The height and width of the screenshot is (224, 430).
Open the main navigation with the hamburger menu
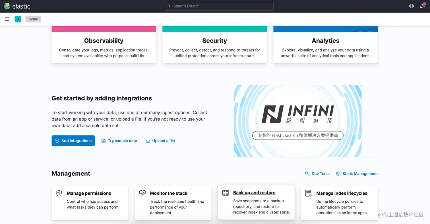click(7, 19)
